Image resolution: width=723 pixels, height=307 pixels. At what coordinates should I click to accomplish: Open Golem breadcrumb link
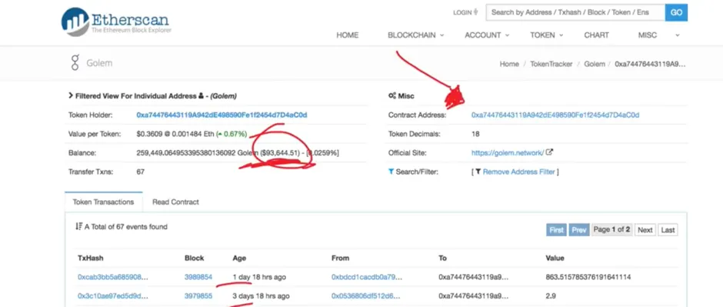pos(595,64)
